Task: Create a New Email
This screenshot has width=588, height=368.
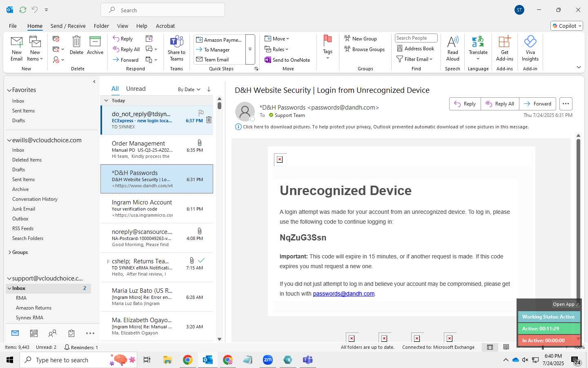Action: point(17,48)
